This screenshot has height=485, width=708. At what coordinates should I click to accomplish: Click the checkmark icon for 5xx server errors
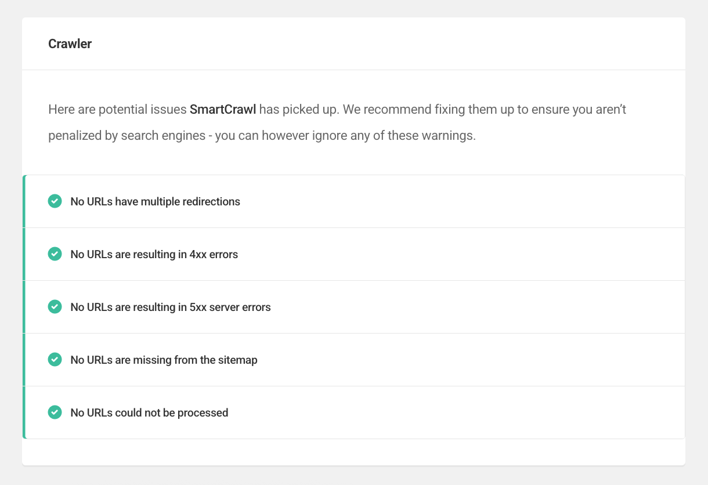pyautogui.click(x=55, y=306)
